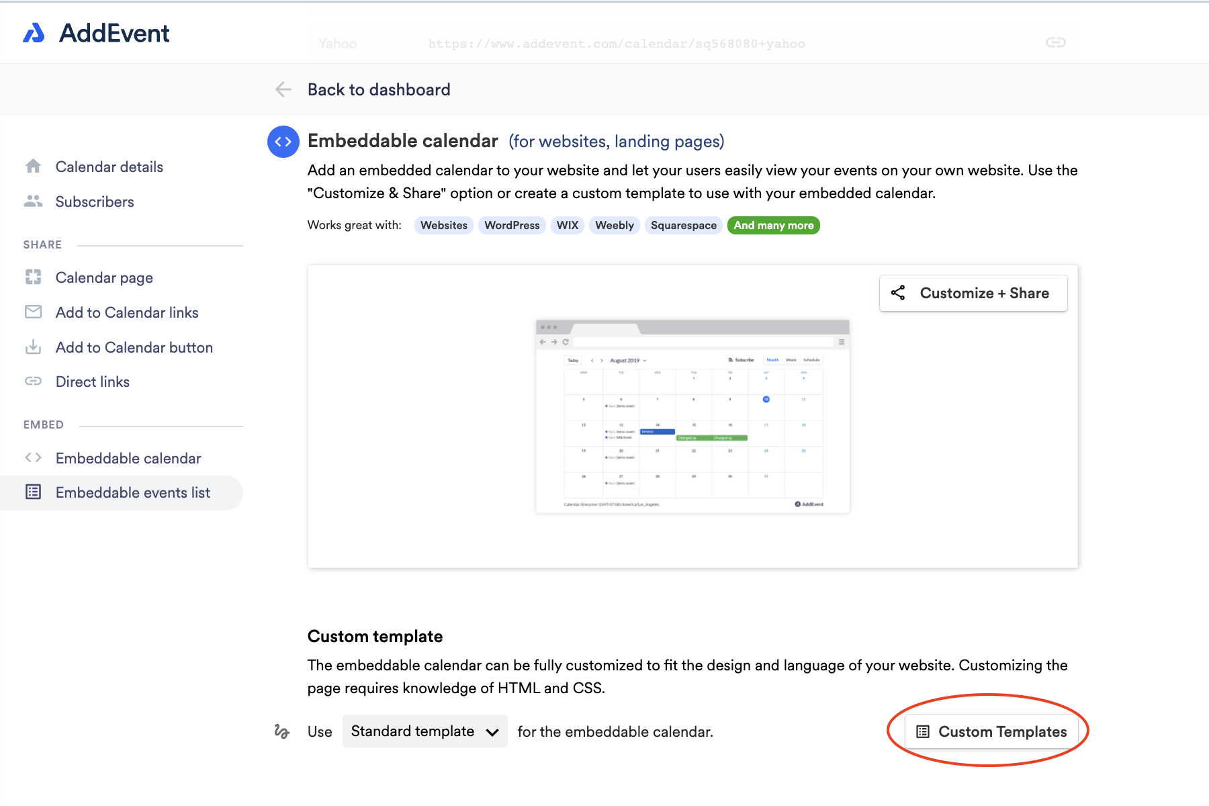Select Embeddable events list in the sidebar

(x=132, y=492)
